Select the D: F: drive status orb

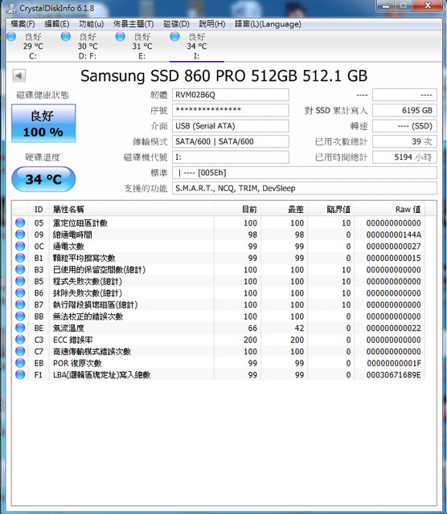[66, 36]
